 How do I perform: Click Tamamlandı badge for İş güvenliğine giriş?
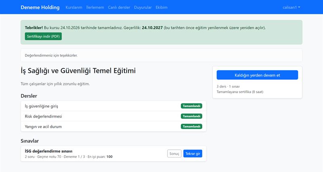tap(191, 106)
